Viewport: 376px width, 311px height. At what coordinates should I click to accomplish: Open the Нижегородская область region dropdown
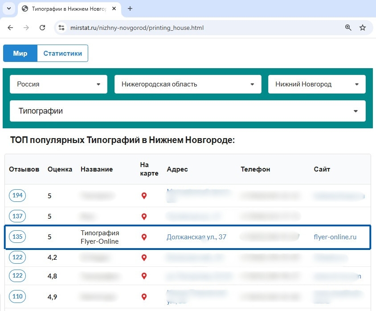[188, 84]
